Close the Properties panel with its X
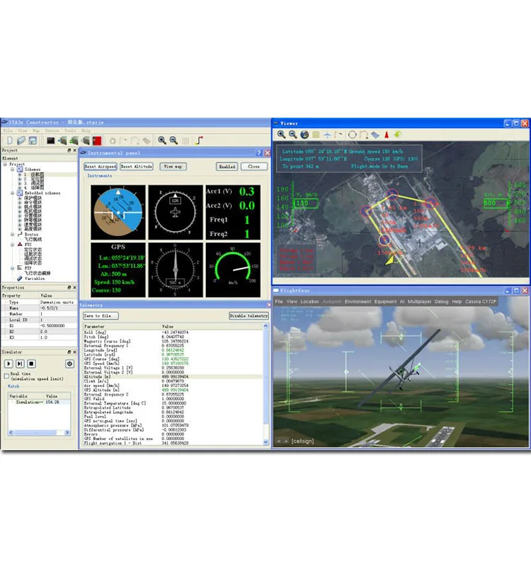531x567 pixels. (x=75, y=288)
